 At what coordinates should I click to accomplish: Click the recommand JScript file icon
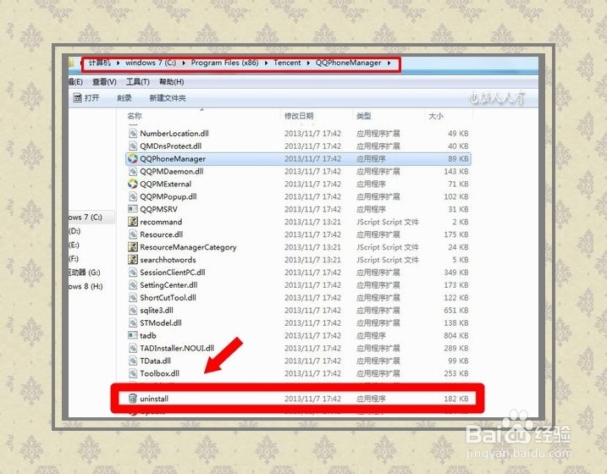(x=133, y=222)
